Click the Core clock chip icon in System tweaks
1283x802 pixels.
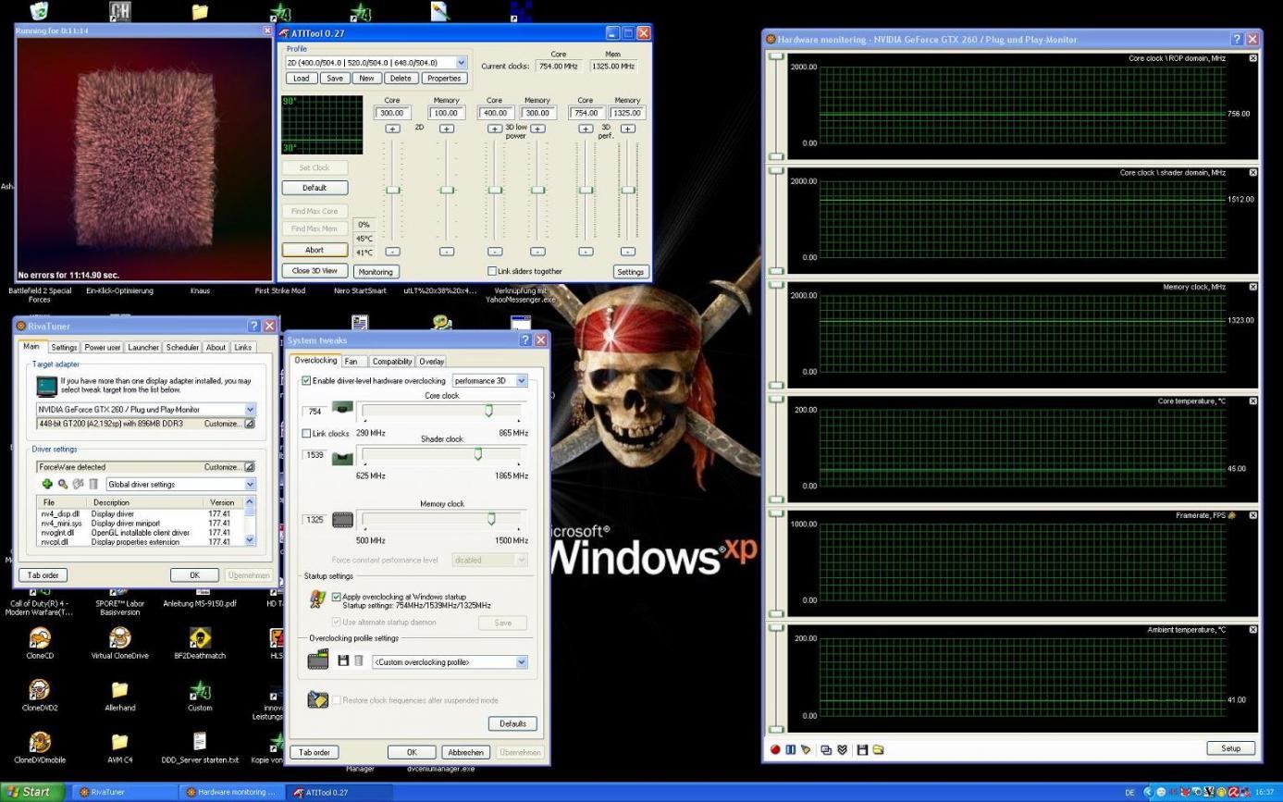coord(342,408)
